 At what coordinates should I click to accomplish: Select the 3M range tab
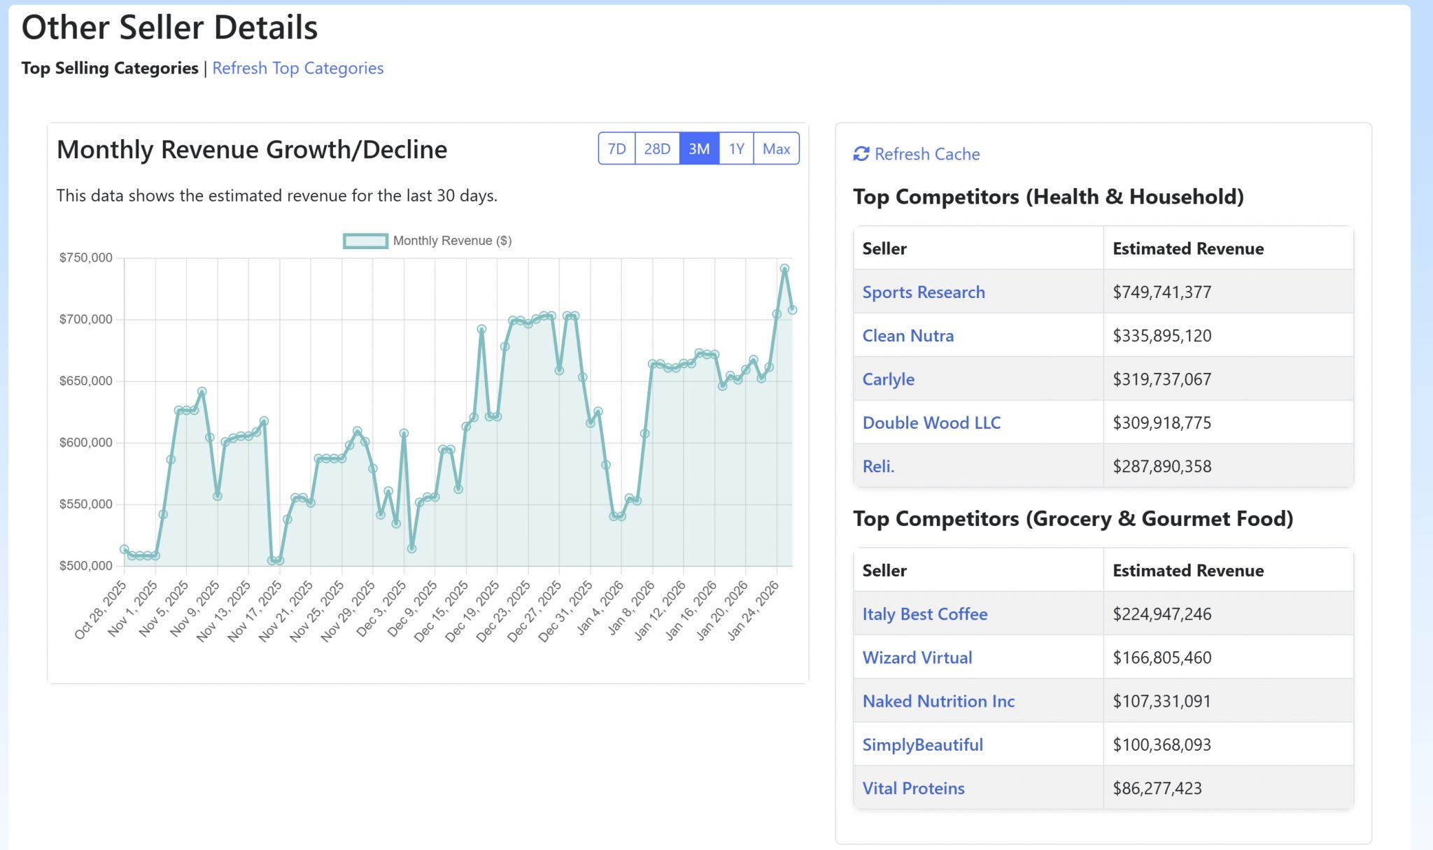699,148
